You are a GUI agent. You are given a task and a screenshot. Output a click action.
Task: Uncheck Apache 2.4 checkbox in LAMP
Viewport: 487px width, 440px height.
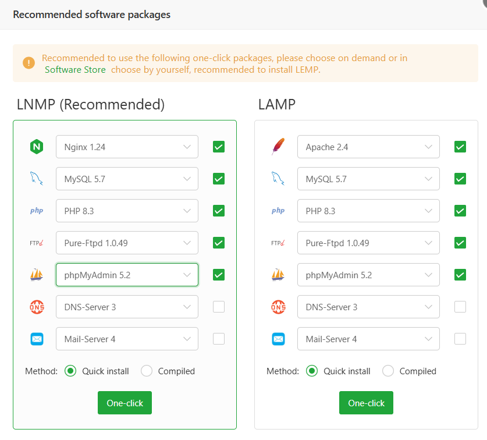coord(460,147)
